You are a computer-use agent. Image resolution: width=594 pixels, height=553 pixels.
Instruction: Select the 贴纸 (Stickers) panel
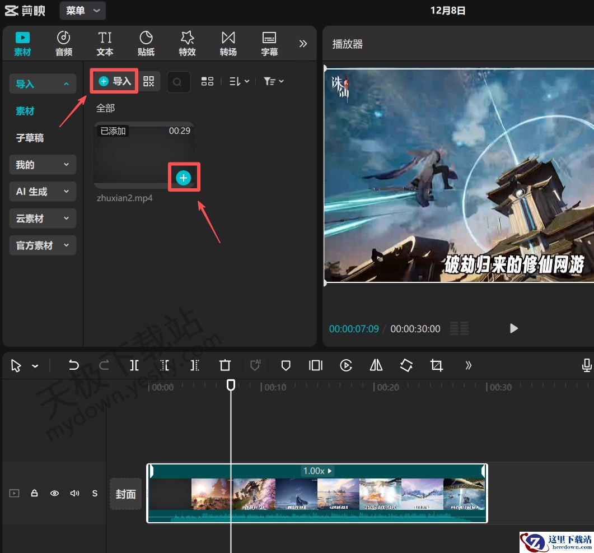146,43
